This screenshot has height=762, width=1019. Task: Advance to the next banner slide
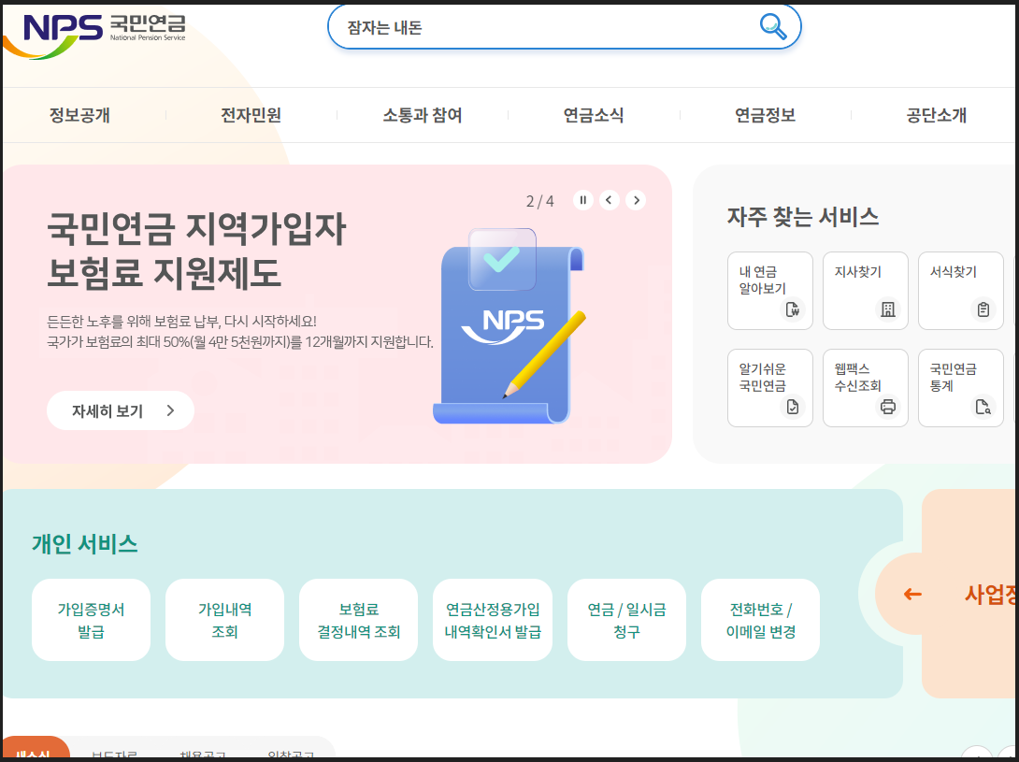coord(636,199)
